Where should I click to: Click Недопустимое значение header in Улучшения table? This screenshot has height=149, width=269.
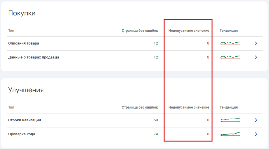[189, 107]
